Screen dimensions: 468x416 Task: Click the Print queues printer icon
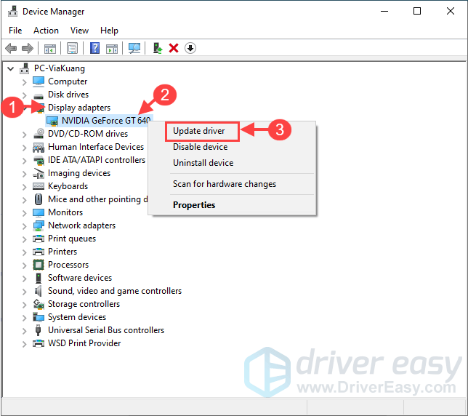coord(39,239)
